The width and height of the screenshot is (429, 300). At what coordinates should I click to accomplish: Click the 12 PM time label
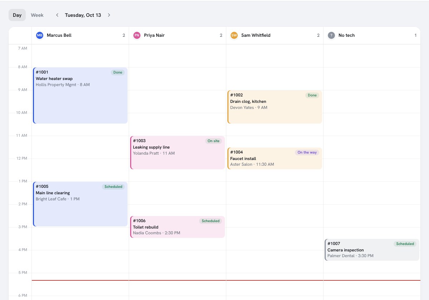22,158
